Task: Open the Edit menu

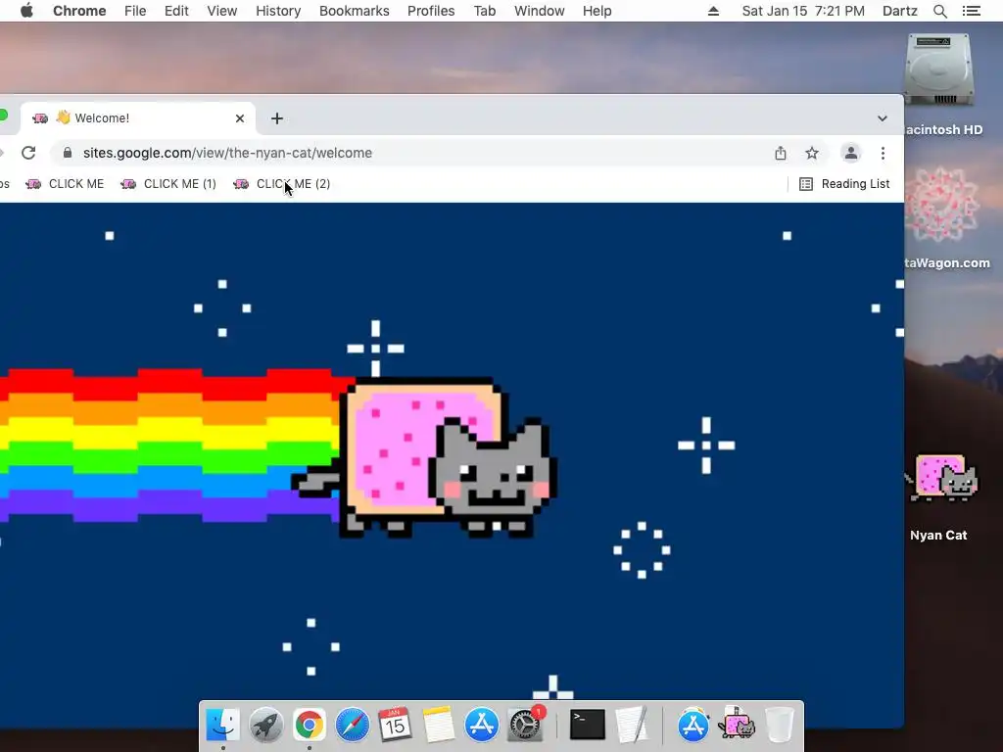Action: 176,11
